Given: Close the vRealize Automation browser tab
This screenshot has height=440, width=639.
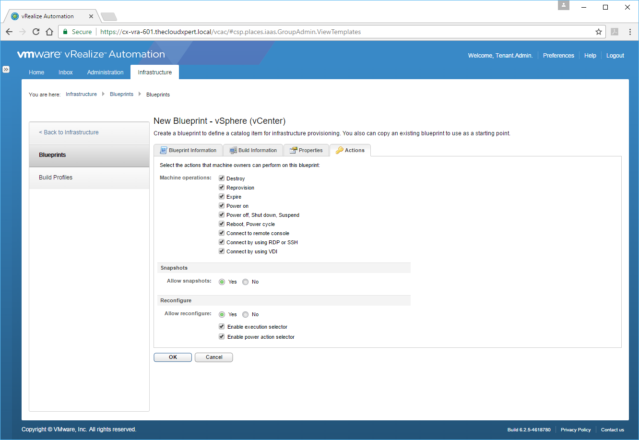Looking at the screenshot, I should pyautogui.click(x=91, y=16).
